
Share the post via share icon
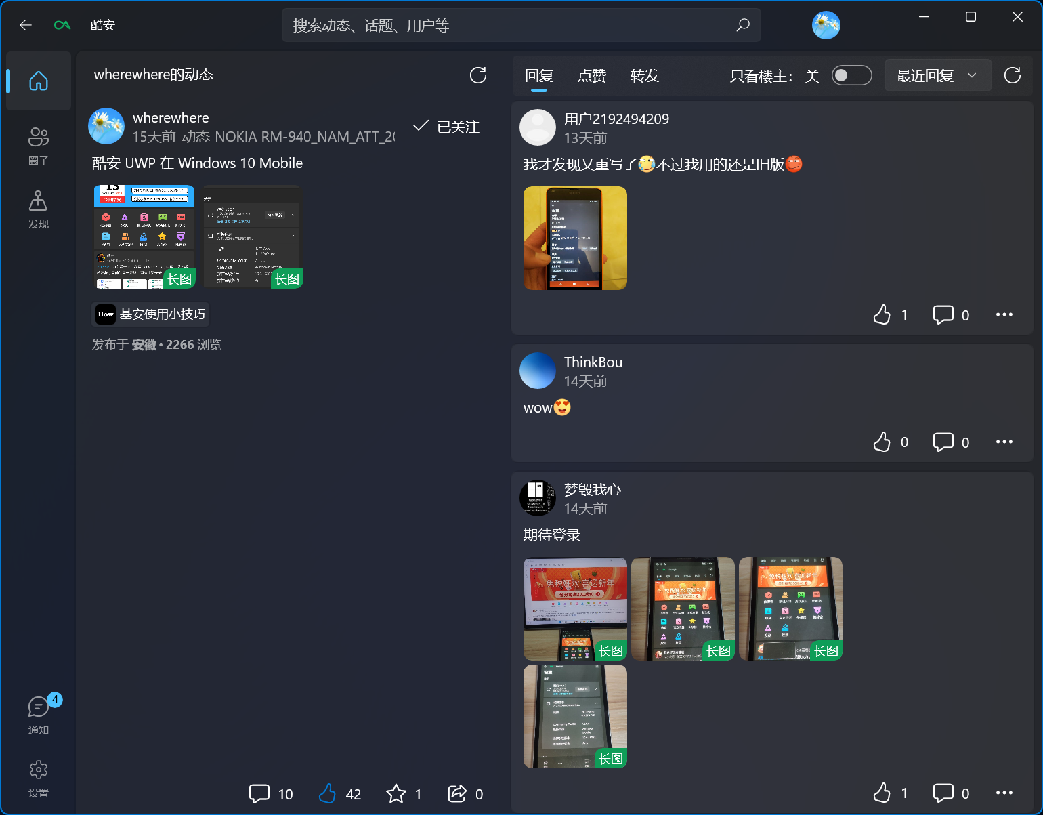(x=465, y=794)
